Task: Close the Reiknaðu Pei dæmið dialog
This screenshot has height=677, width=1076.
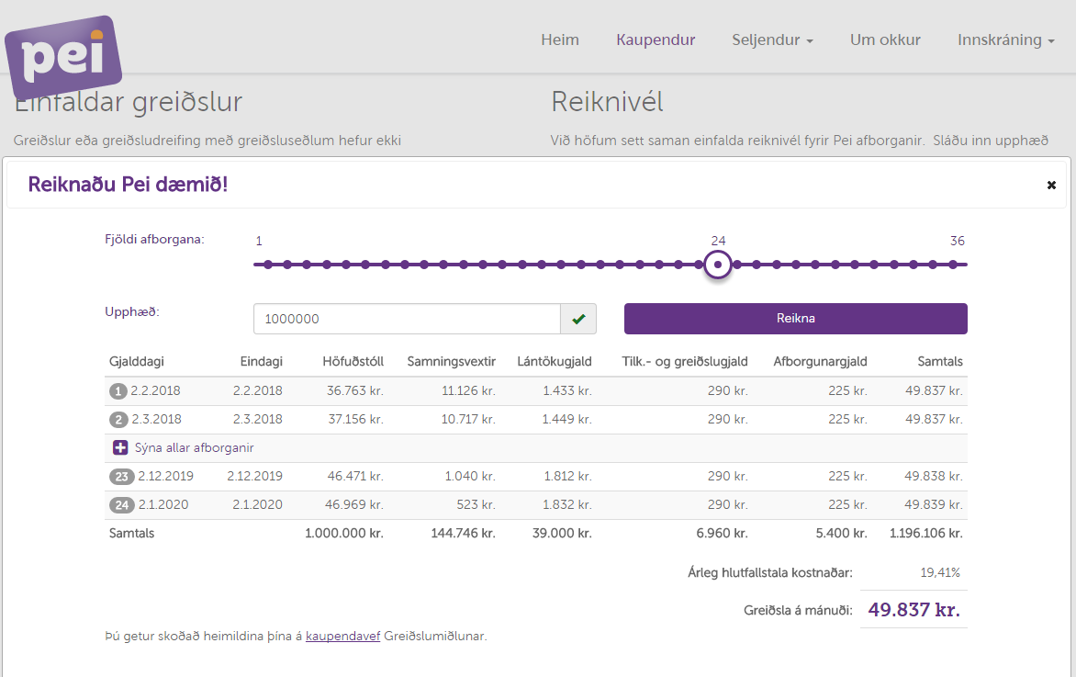Action: click(x=1051, y=186)
